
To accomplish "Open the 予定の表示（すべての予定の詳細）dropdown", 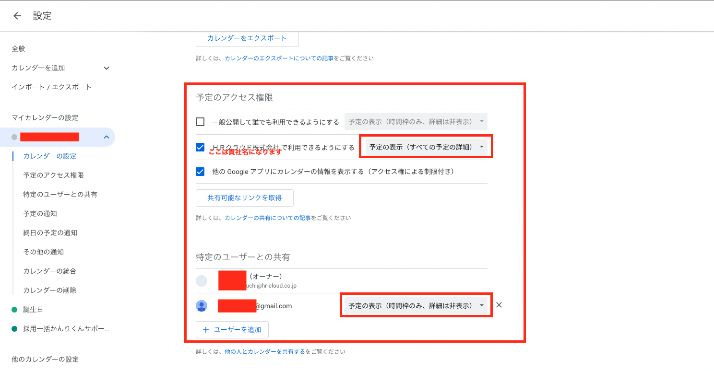I will coord(426,146).
